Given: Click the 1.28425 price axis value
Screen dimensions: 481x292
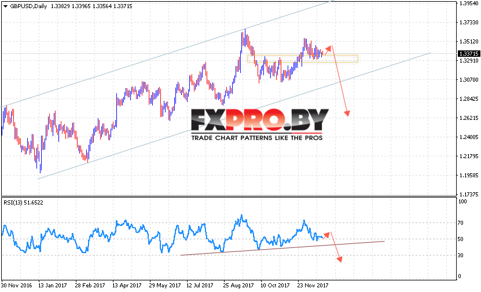Looking at the screenshot, I should point(469,99).
